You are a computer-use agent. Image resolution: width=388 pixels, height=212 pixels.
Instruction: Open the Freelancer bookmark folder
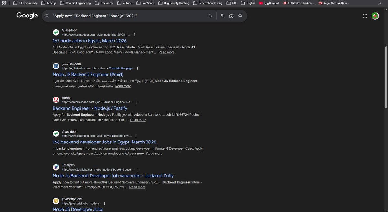pyautogui.click(x=104, y=3)
